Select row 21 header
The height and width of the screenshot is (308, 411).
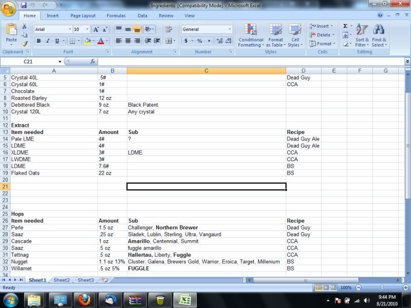[5, 186]
